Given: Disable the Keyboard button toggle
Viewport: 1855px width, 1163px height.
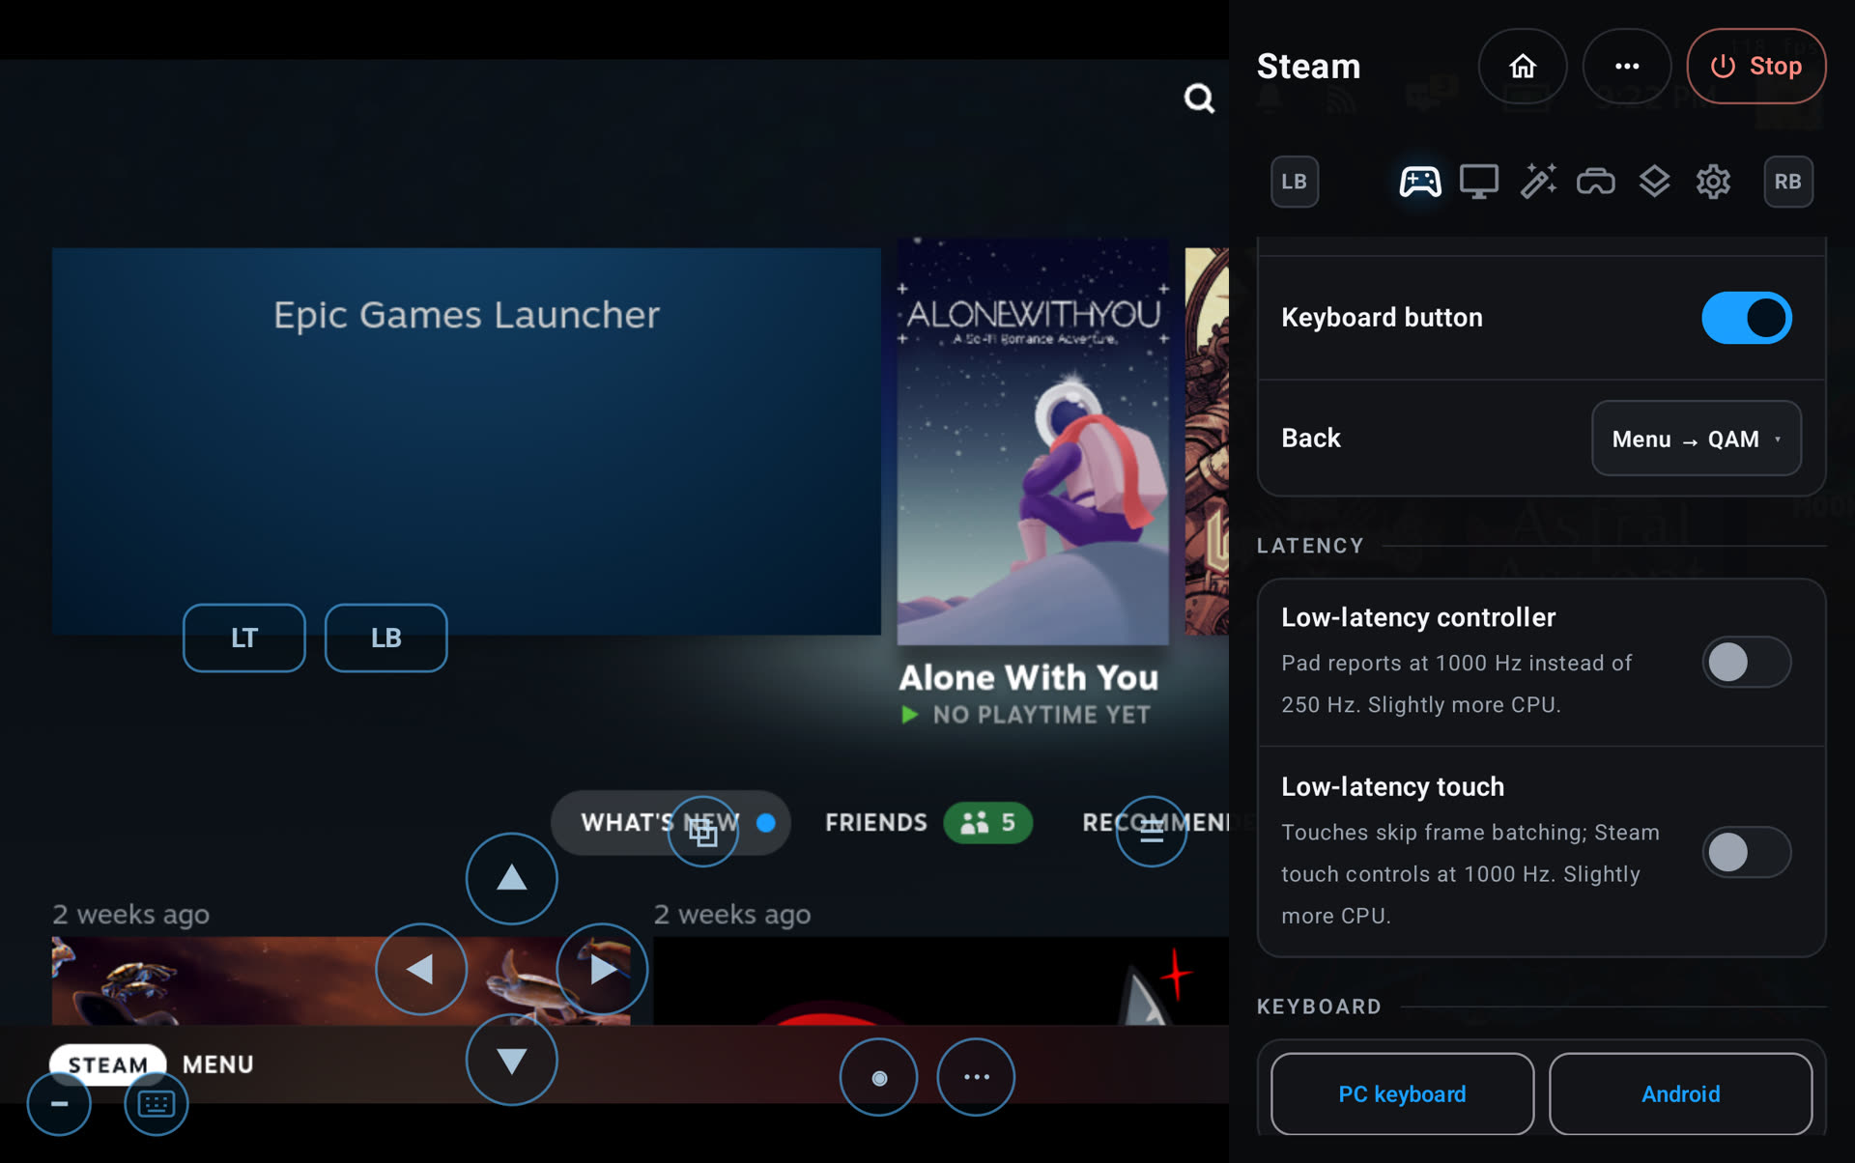Looking at the screenshot, I should (x=1746, y=318).
